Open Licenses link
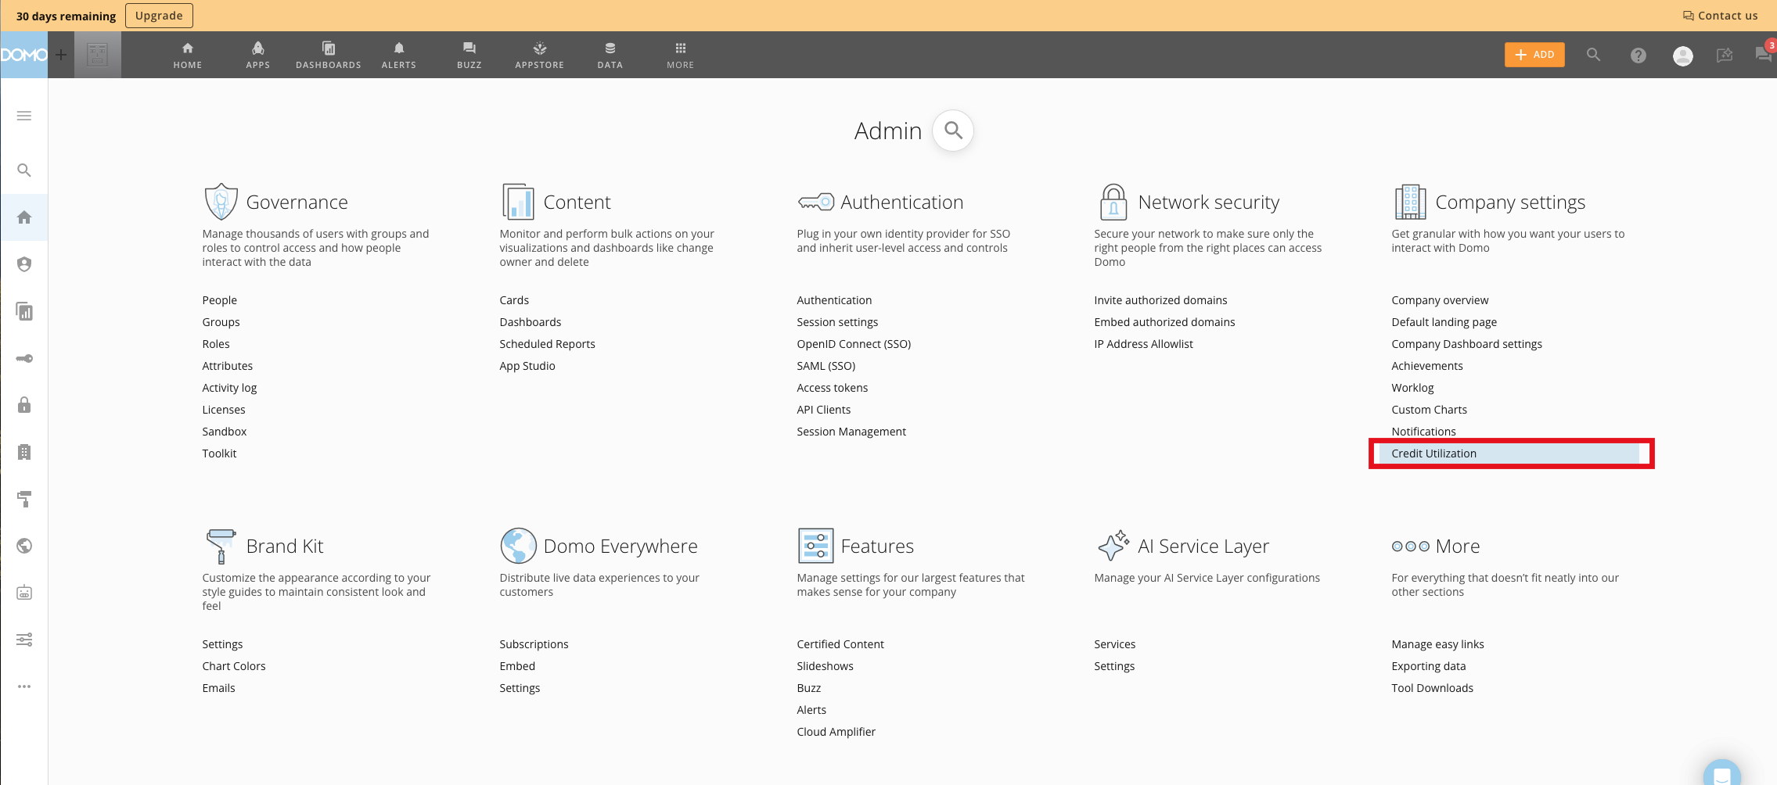Viewport: 1777px width, 785px height. click(x=224, y=410)
